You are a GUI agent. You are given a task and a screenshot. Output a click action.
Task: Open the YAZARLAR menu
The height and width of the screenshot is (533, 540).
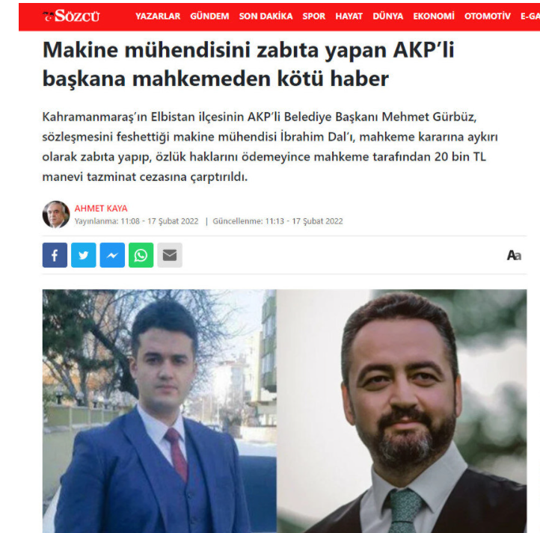coord(158,16)
